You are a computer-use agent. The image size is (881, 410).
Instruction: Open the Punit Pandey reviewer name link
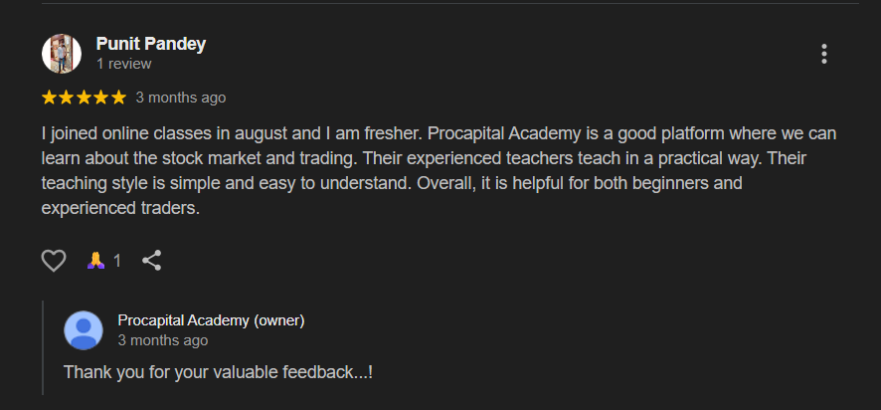(x=151, y=44)
